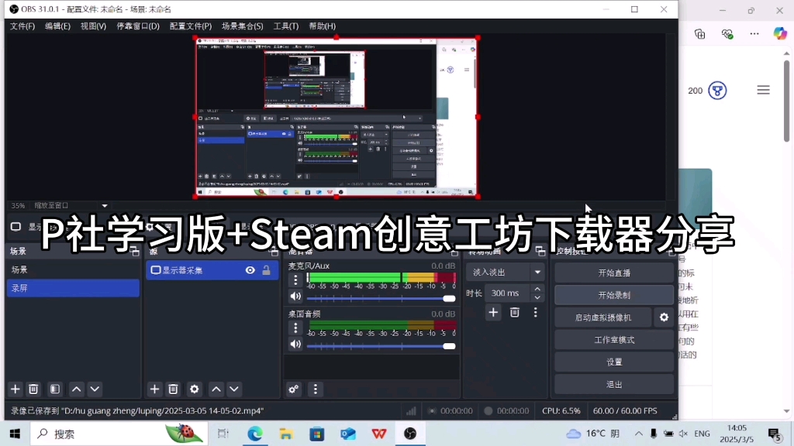Open 帮助(H) menu
This screenshot has width=794, height=446.
(x=322, y=26)
